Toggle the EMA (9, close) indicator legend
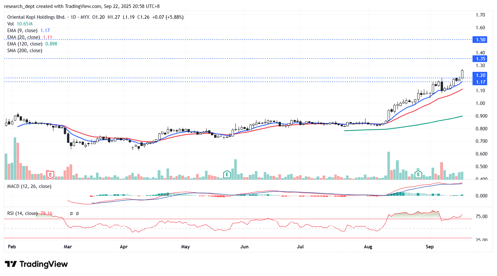 pos(22,31)
